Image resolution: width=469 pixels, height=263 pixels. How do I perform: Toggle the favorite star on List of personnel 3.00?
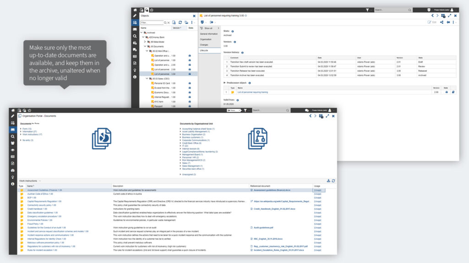246,16
